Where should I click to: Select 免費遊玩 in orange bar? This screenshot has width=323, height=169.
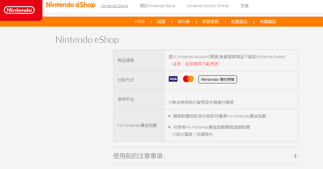239,22
